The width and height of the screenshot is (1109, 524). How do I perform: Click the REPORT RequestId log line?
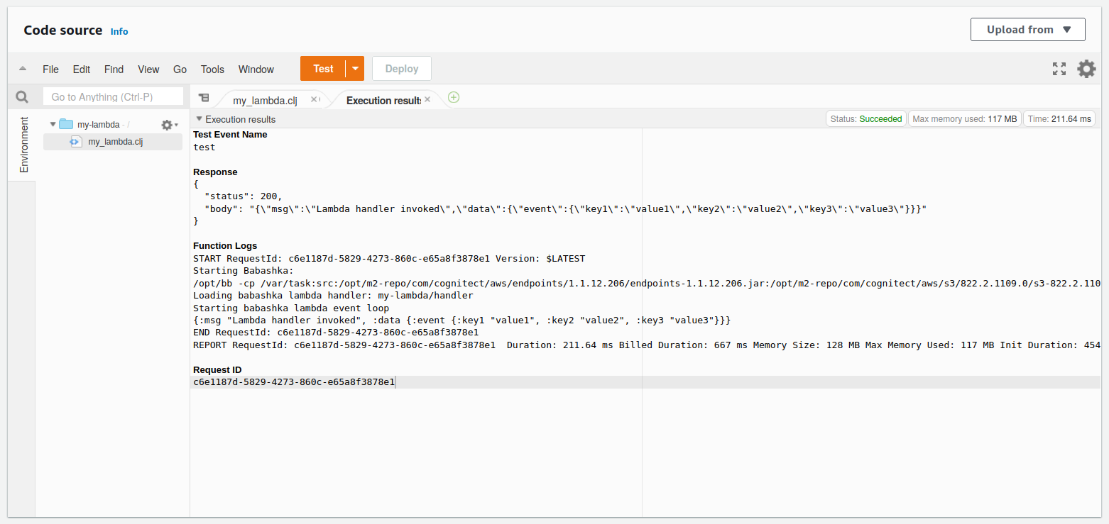pyautogui.click(x=647, y=345)
